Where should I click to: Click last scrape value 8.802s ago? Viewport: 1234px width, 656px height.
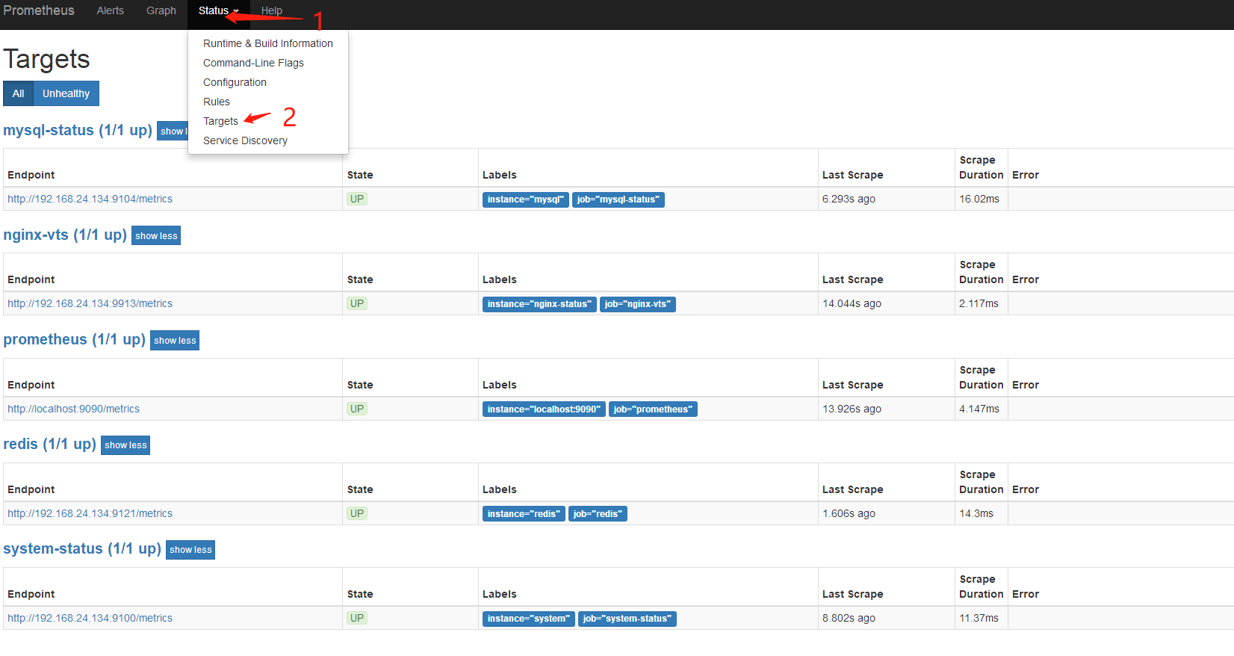[x=849, y=618]
